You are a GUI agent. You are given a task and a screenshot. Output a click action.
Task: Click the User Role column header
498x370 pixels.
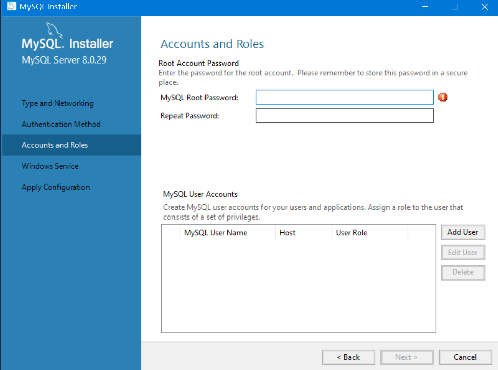(x=351, y=232)
